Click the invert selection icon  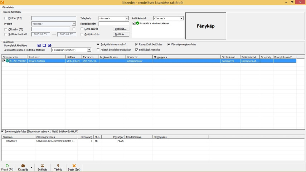coord(50,46)
